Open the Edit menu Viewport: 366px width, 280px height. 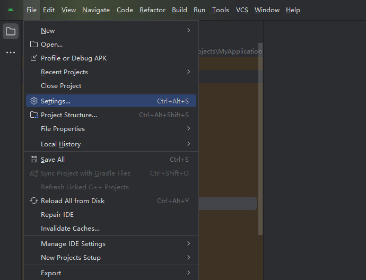(49, 10)
